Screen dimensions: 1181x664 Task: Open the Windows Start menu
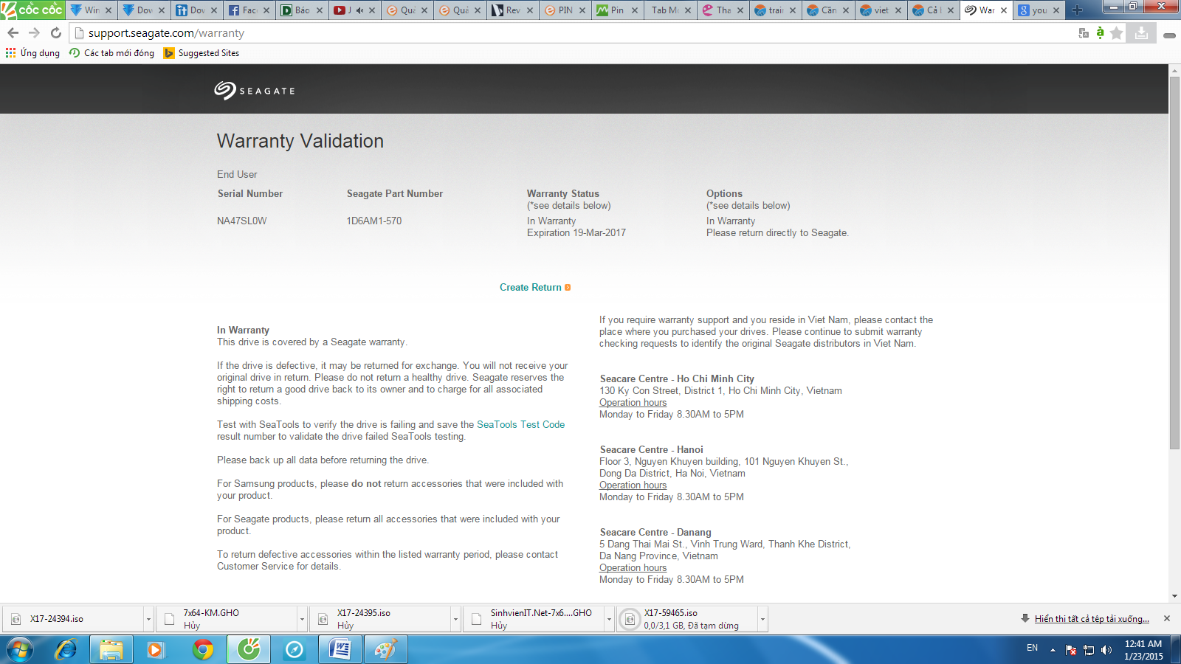point(20,650)
